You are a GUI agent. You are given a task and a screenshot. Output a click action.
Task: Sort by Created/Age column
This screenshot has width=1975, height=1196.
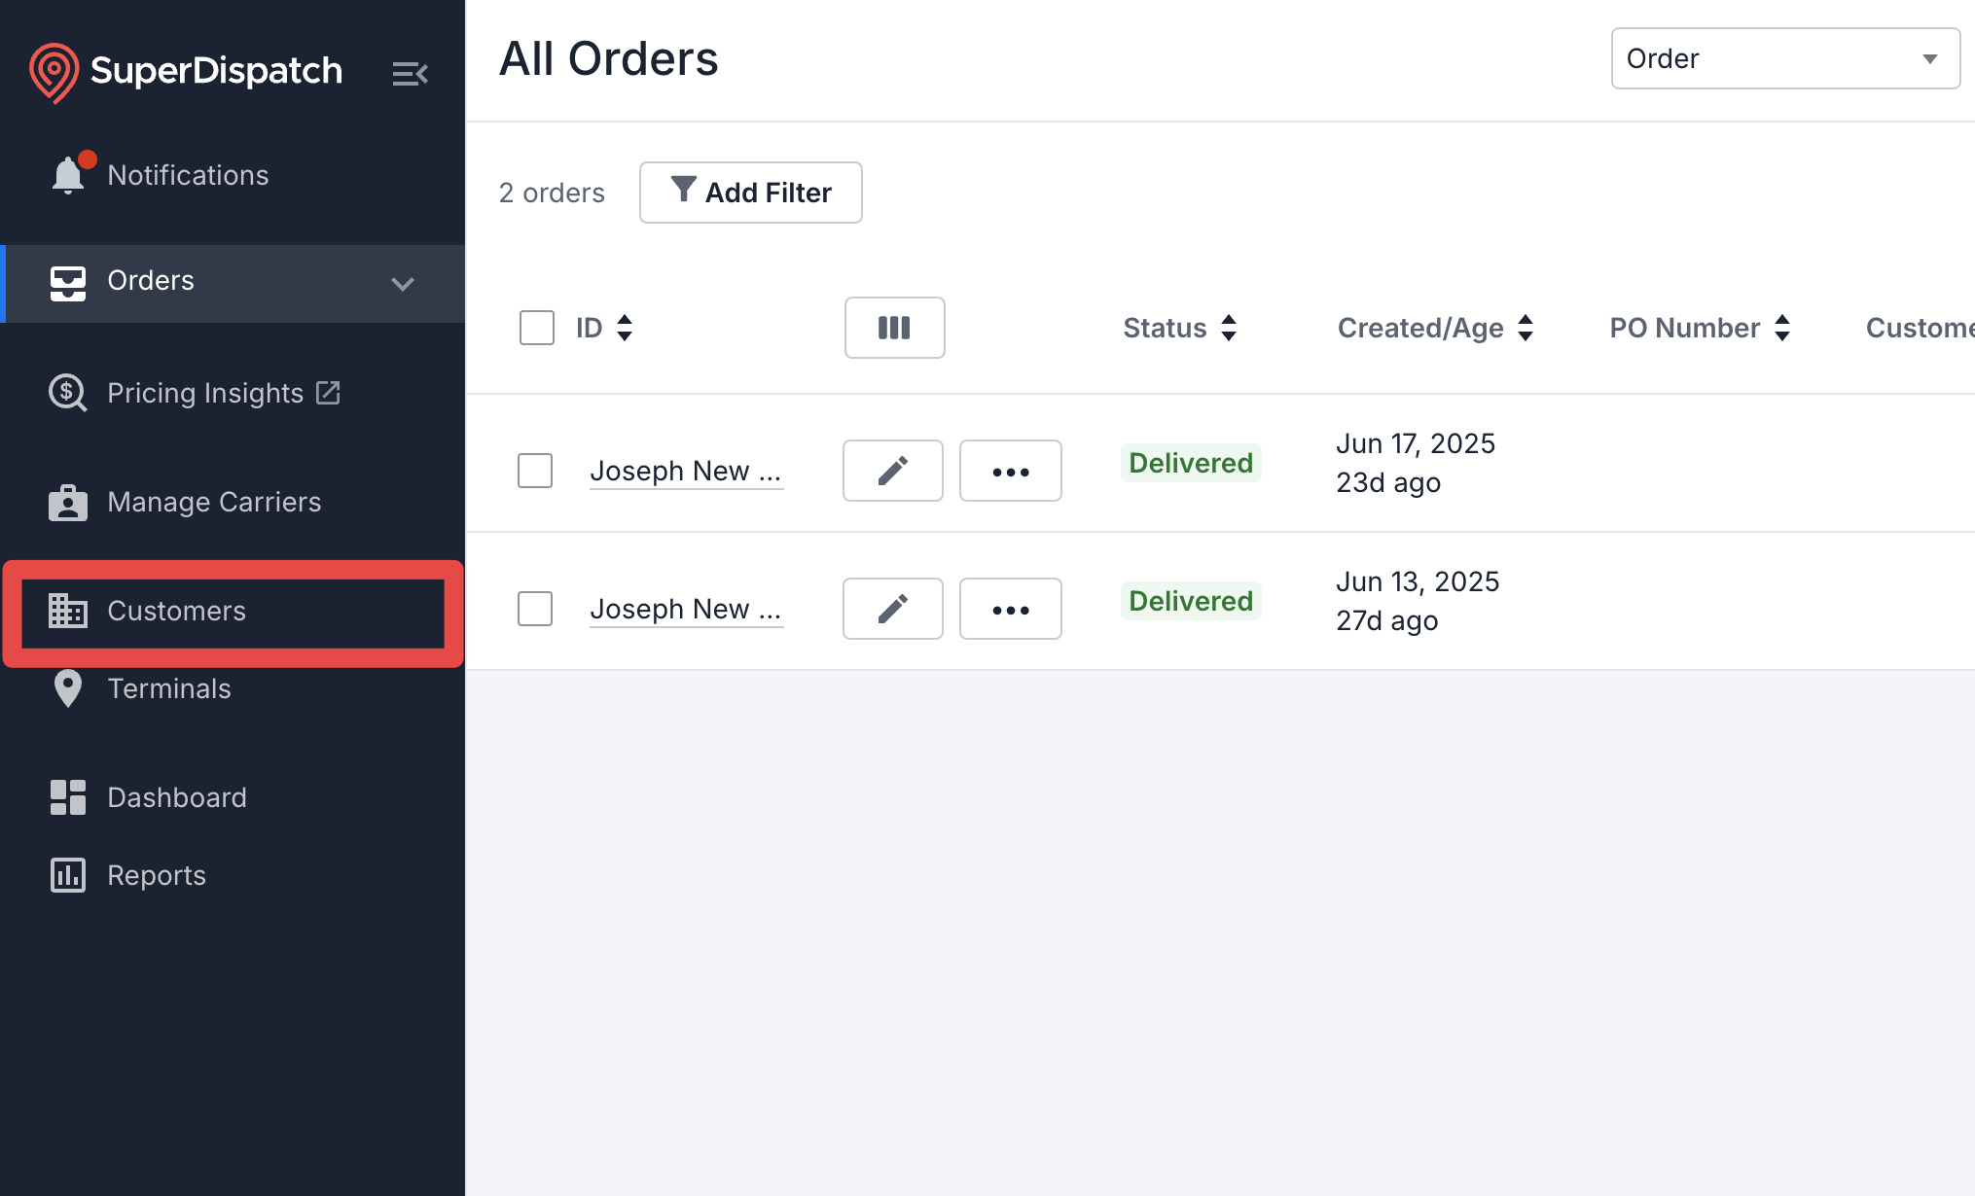1435,328
